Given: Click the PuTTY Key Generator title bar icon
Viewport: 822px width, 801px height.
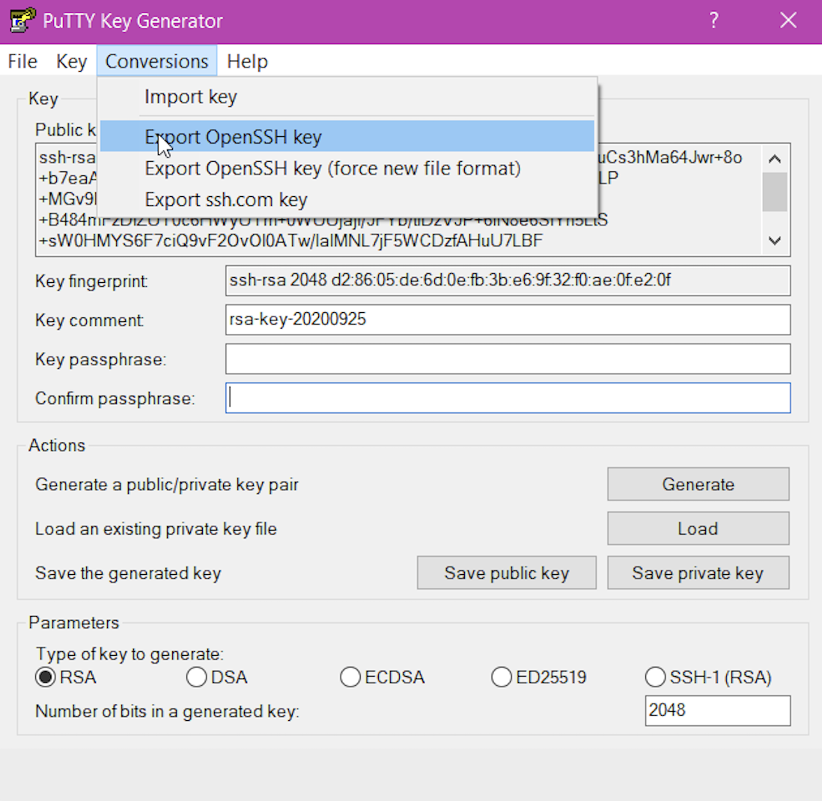Looking at the screenshot, I should click(x=22, y=21).
